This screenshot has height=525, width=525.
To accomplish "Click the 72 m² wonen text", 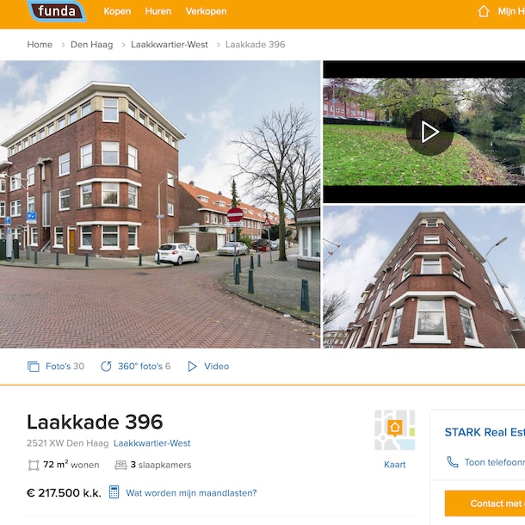I will (x=71, y=465).
